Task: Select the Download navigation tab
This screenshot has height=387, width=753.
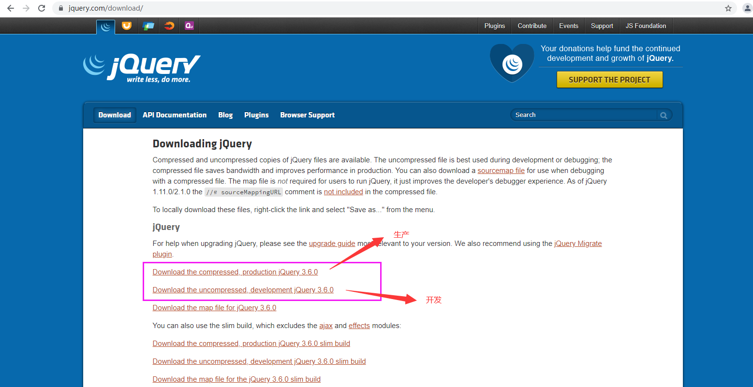Action: point(115,115)
